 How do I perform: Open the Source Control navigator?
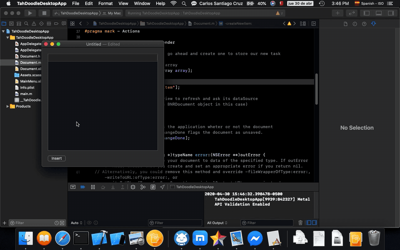[x=12, y=23]
